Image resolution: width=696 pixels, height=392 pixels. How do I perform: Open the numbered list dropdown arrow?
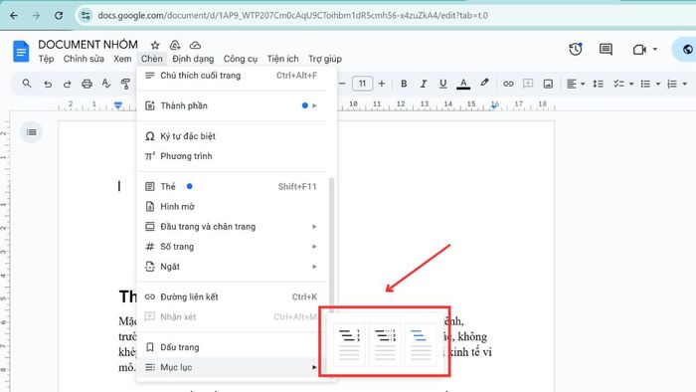684,84
